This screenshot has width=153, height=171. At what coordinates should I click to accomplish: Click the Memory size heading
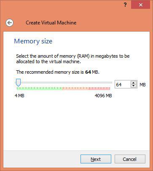tap(33, 41)
